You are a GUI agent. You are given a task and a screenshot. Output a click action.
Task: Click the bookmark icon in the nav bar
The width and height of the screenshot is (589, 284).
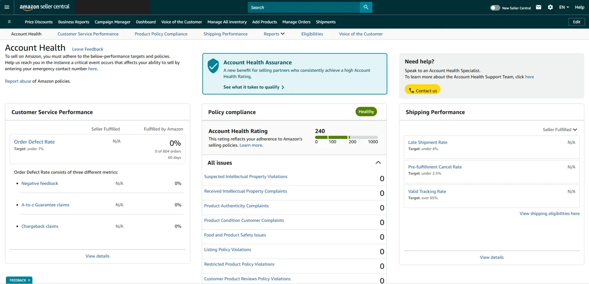point(9,22)
